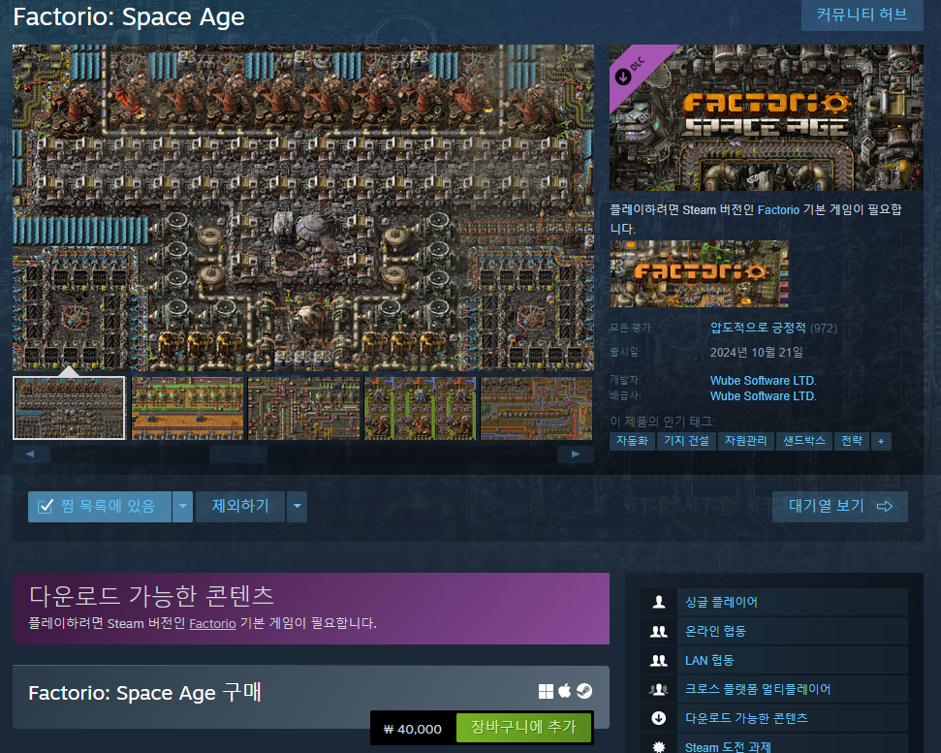Image resolution: width=941 pixels, height=753 pixels.
Task: Click the DLC download badge icon
Action: pos(623,77)
